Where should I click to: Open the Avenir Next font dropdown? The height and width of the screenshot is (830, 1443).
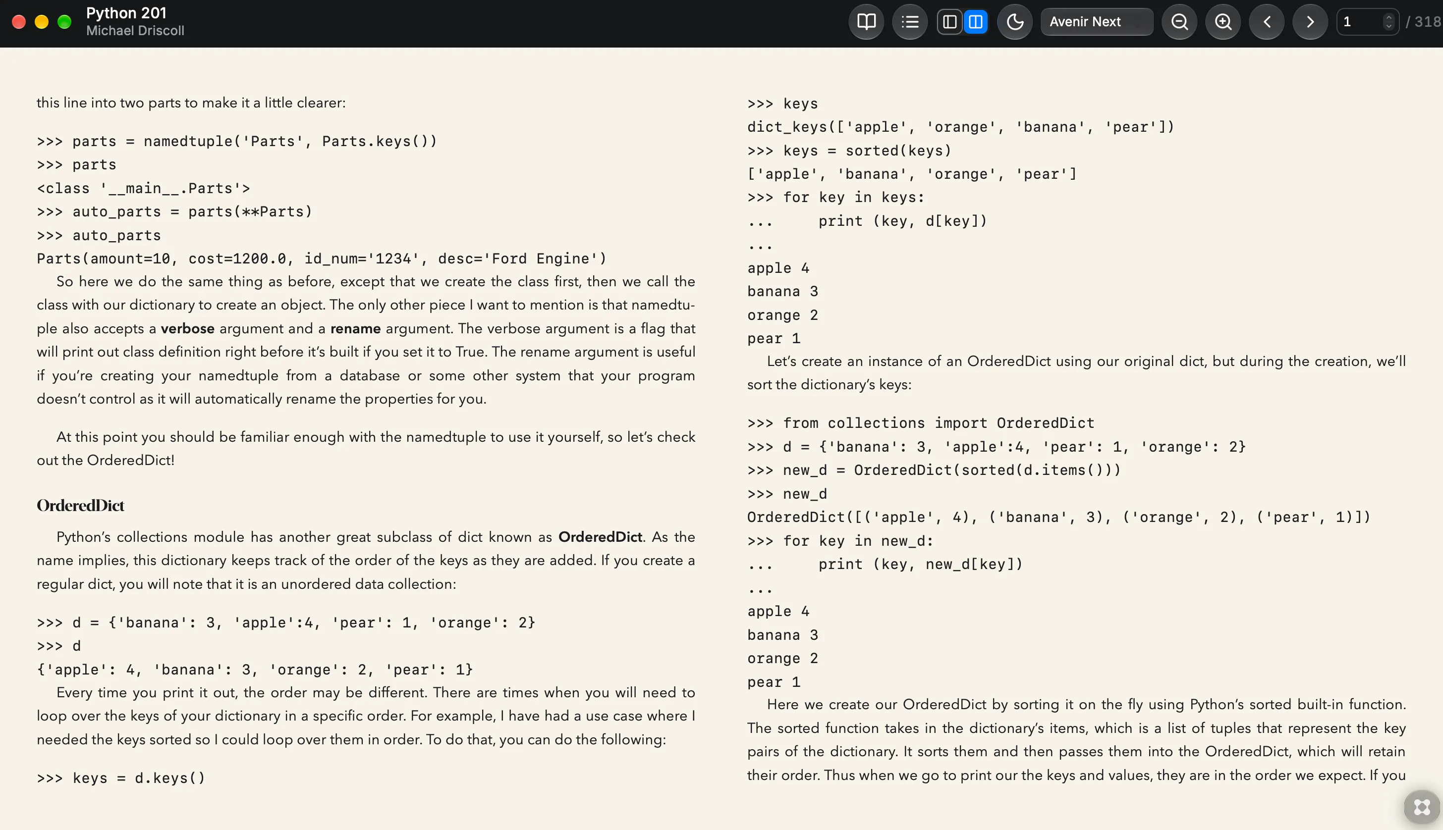pyautogui.click(x=1096, y=22)
